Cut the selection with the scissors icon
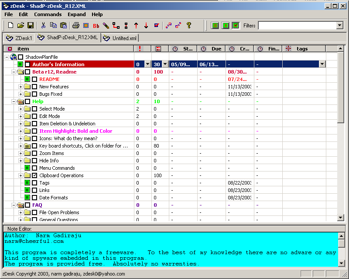The image size is (349, 279). (x=43, y=25)
